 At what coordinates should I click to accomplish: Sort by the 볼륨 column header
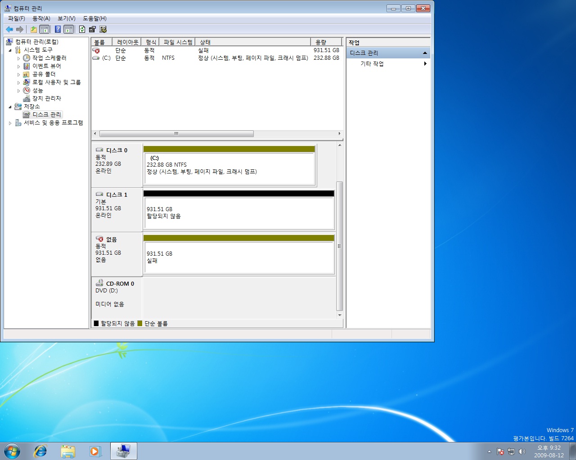tap(101, 42)
